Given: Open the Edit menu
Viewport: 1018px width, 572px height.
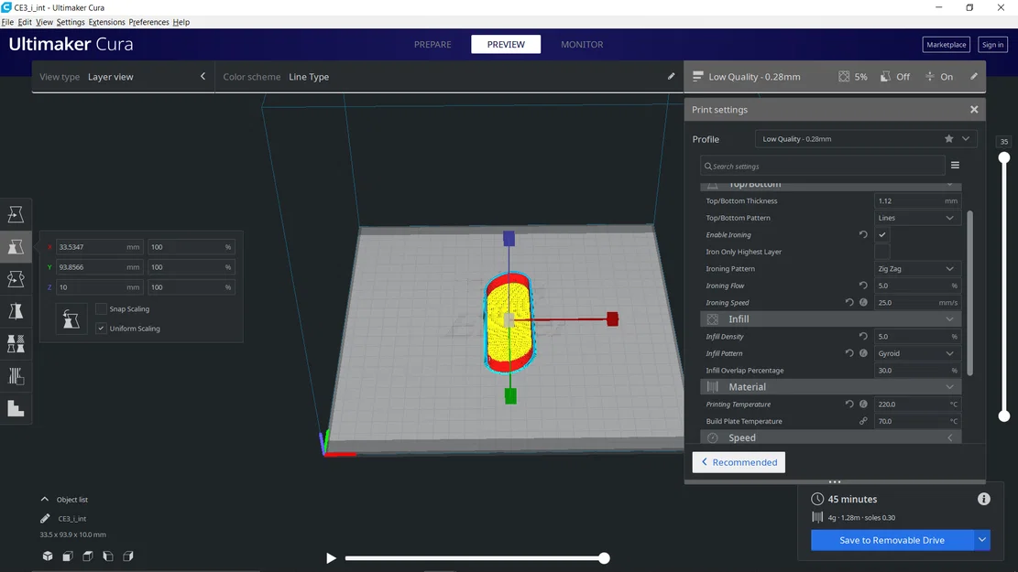Looking at the screenshot, I should pos(25,22).
